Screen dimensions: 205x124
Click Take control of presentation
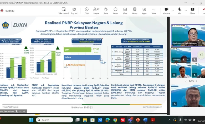coord(63,10)
